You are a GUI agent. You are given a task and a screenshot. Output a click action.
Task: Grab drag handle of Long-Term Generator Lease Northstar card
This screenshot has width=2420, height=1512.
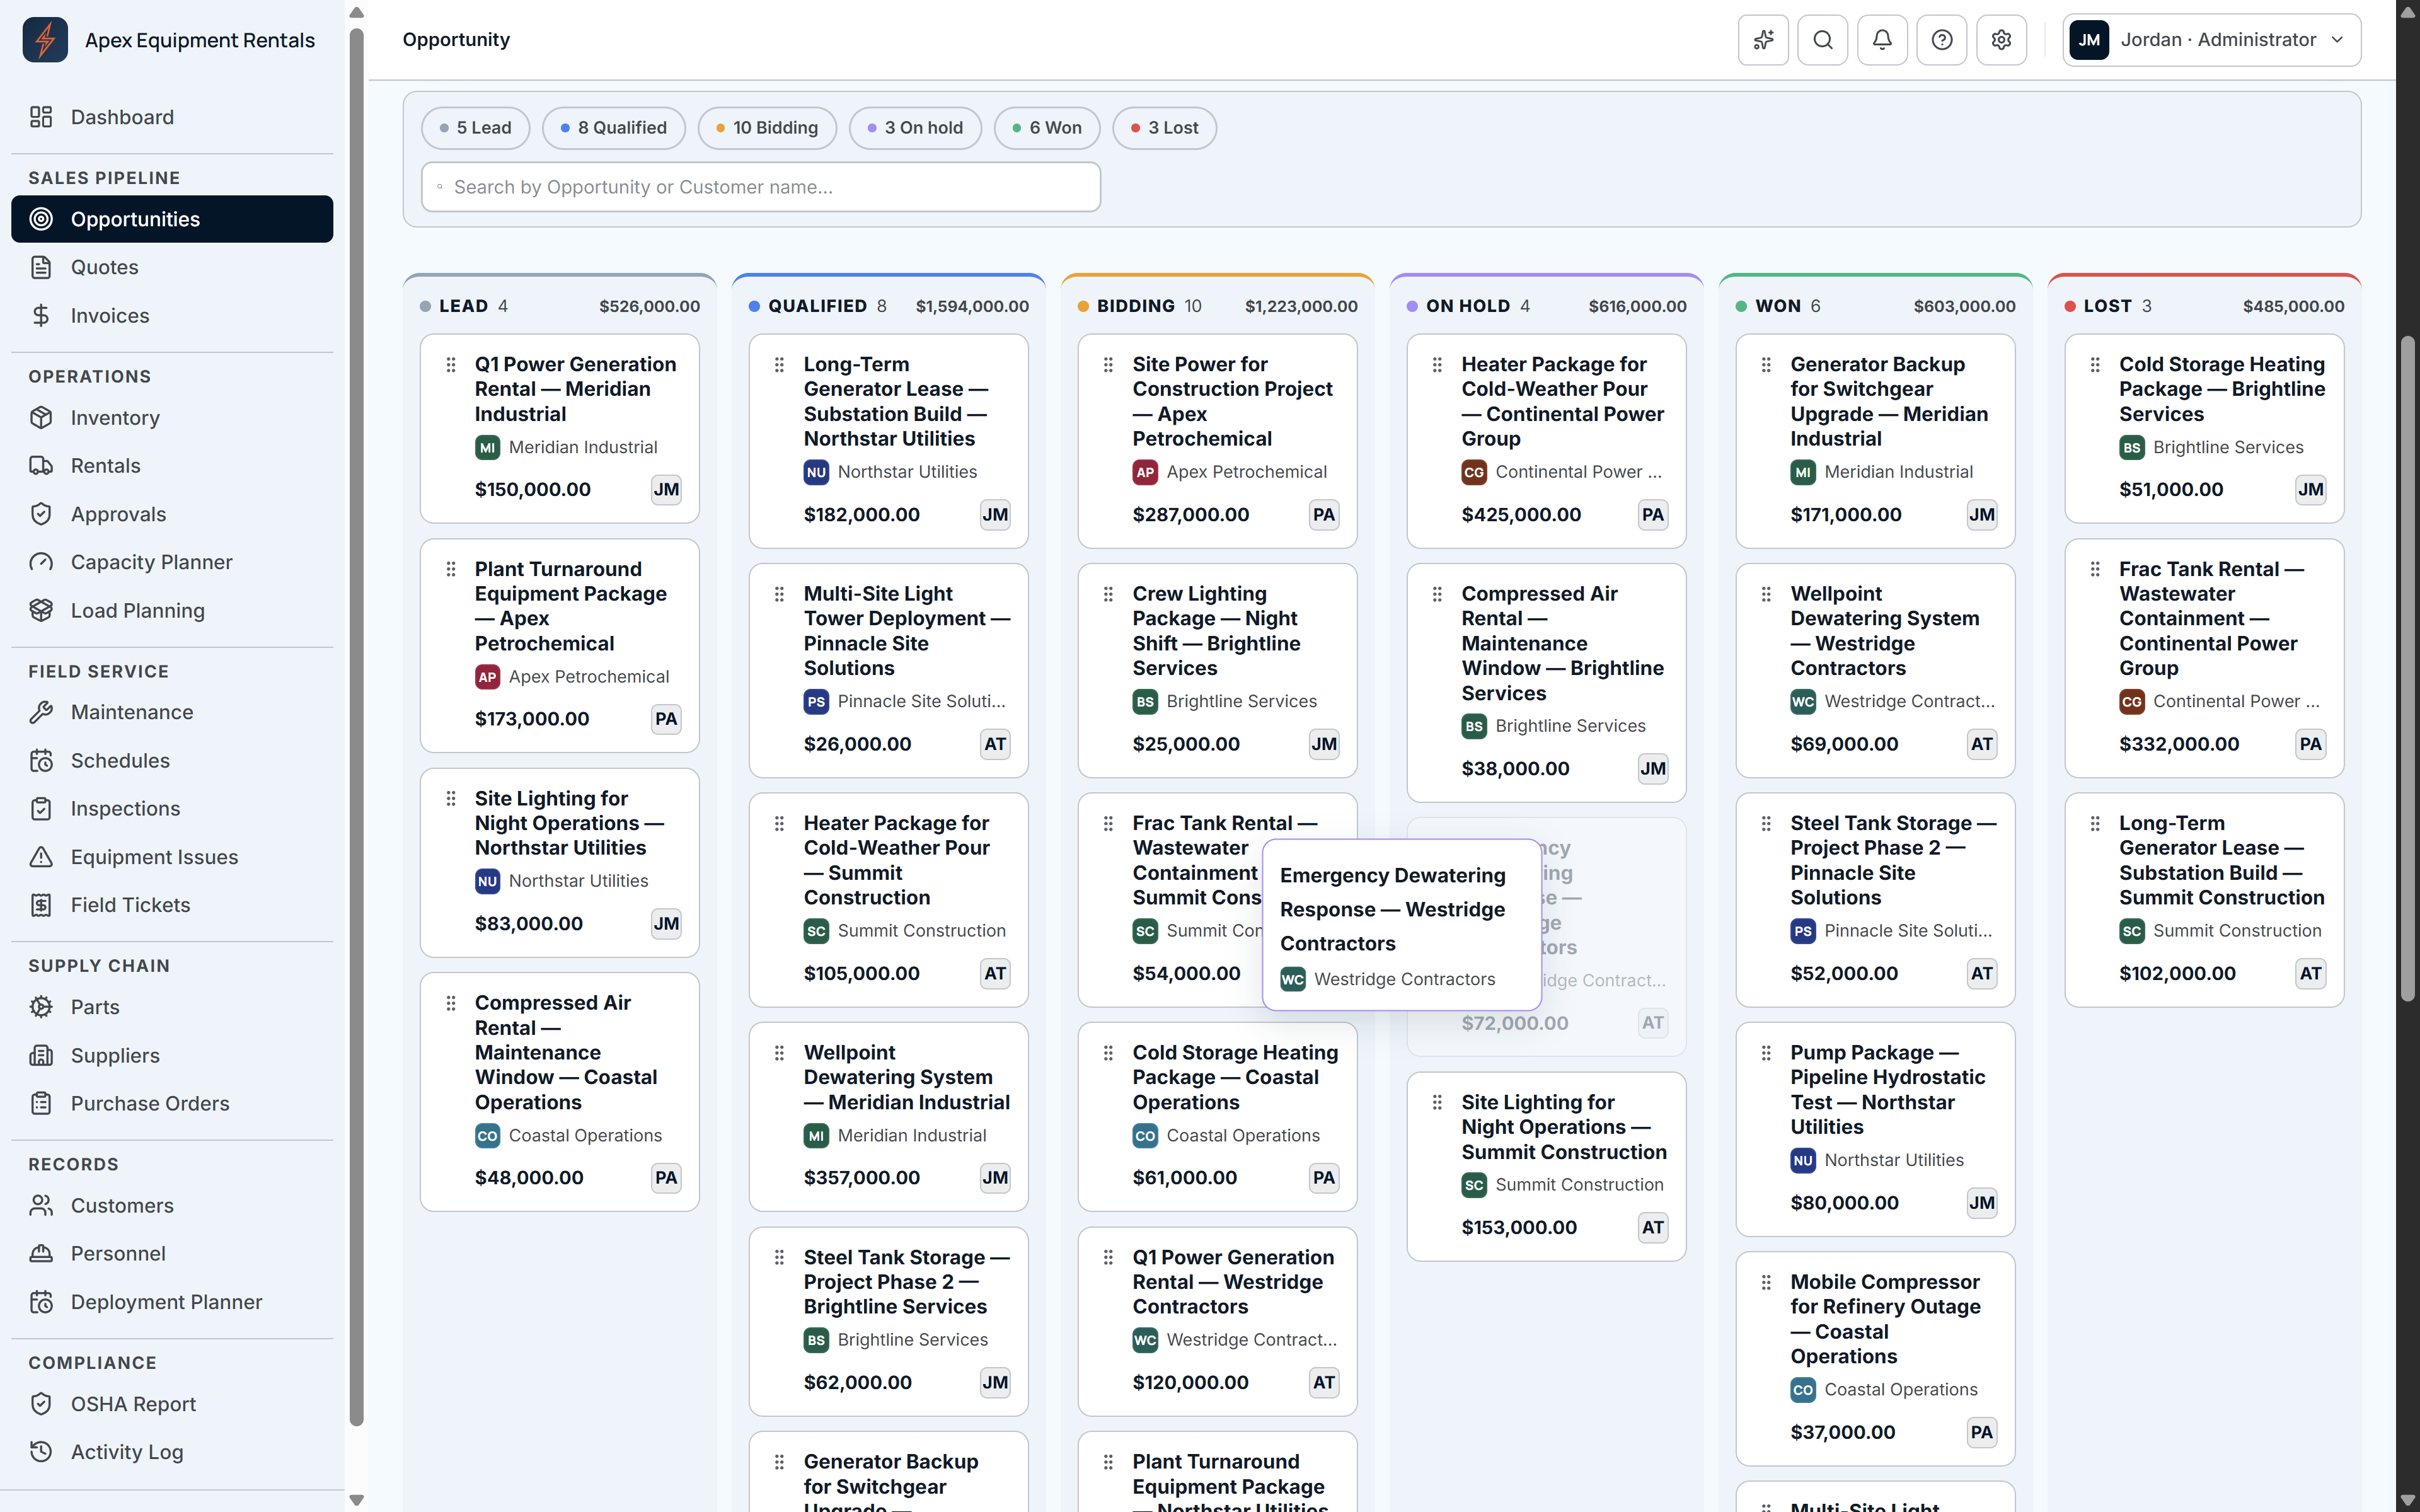(780, 365)
